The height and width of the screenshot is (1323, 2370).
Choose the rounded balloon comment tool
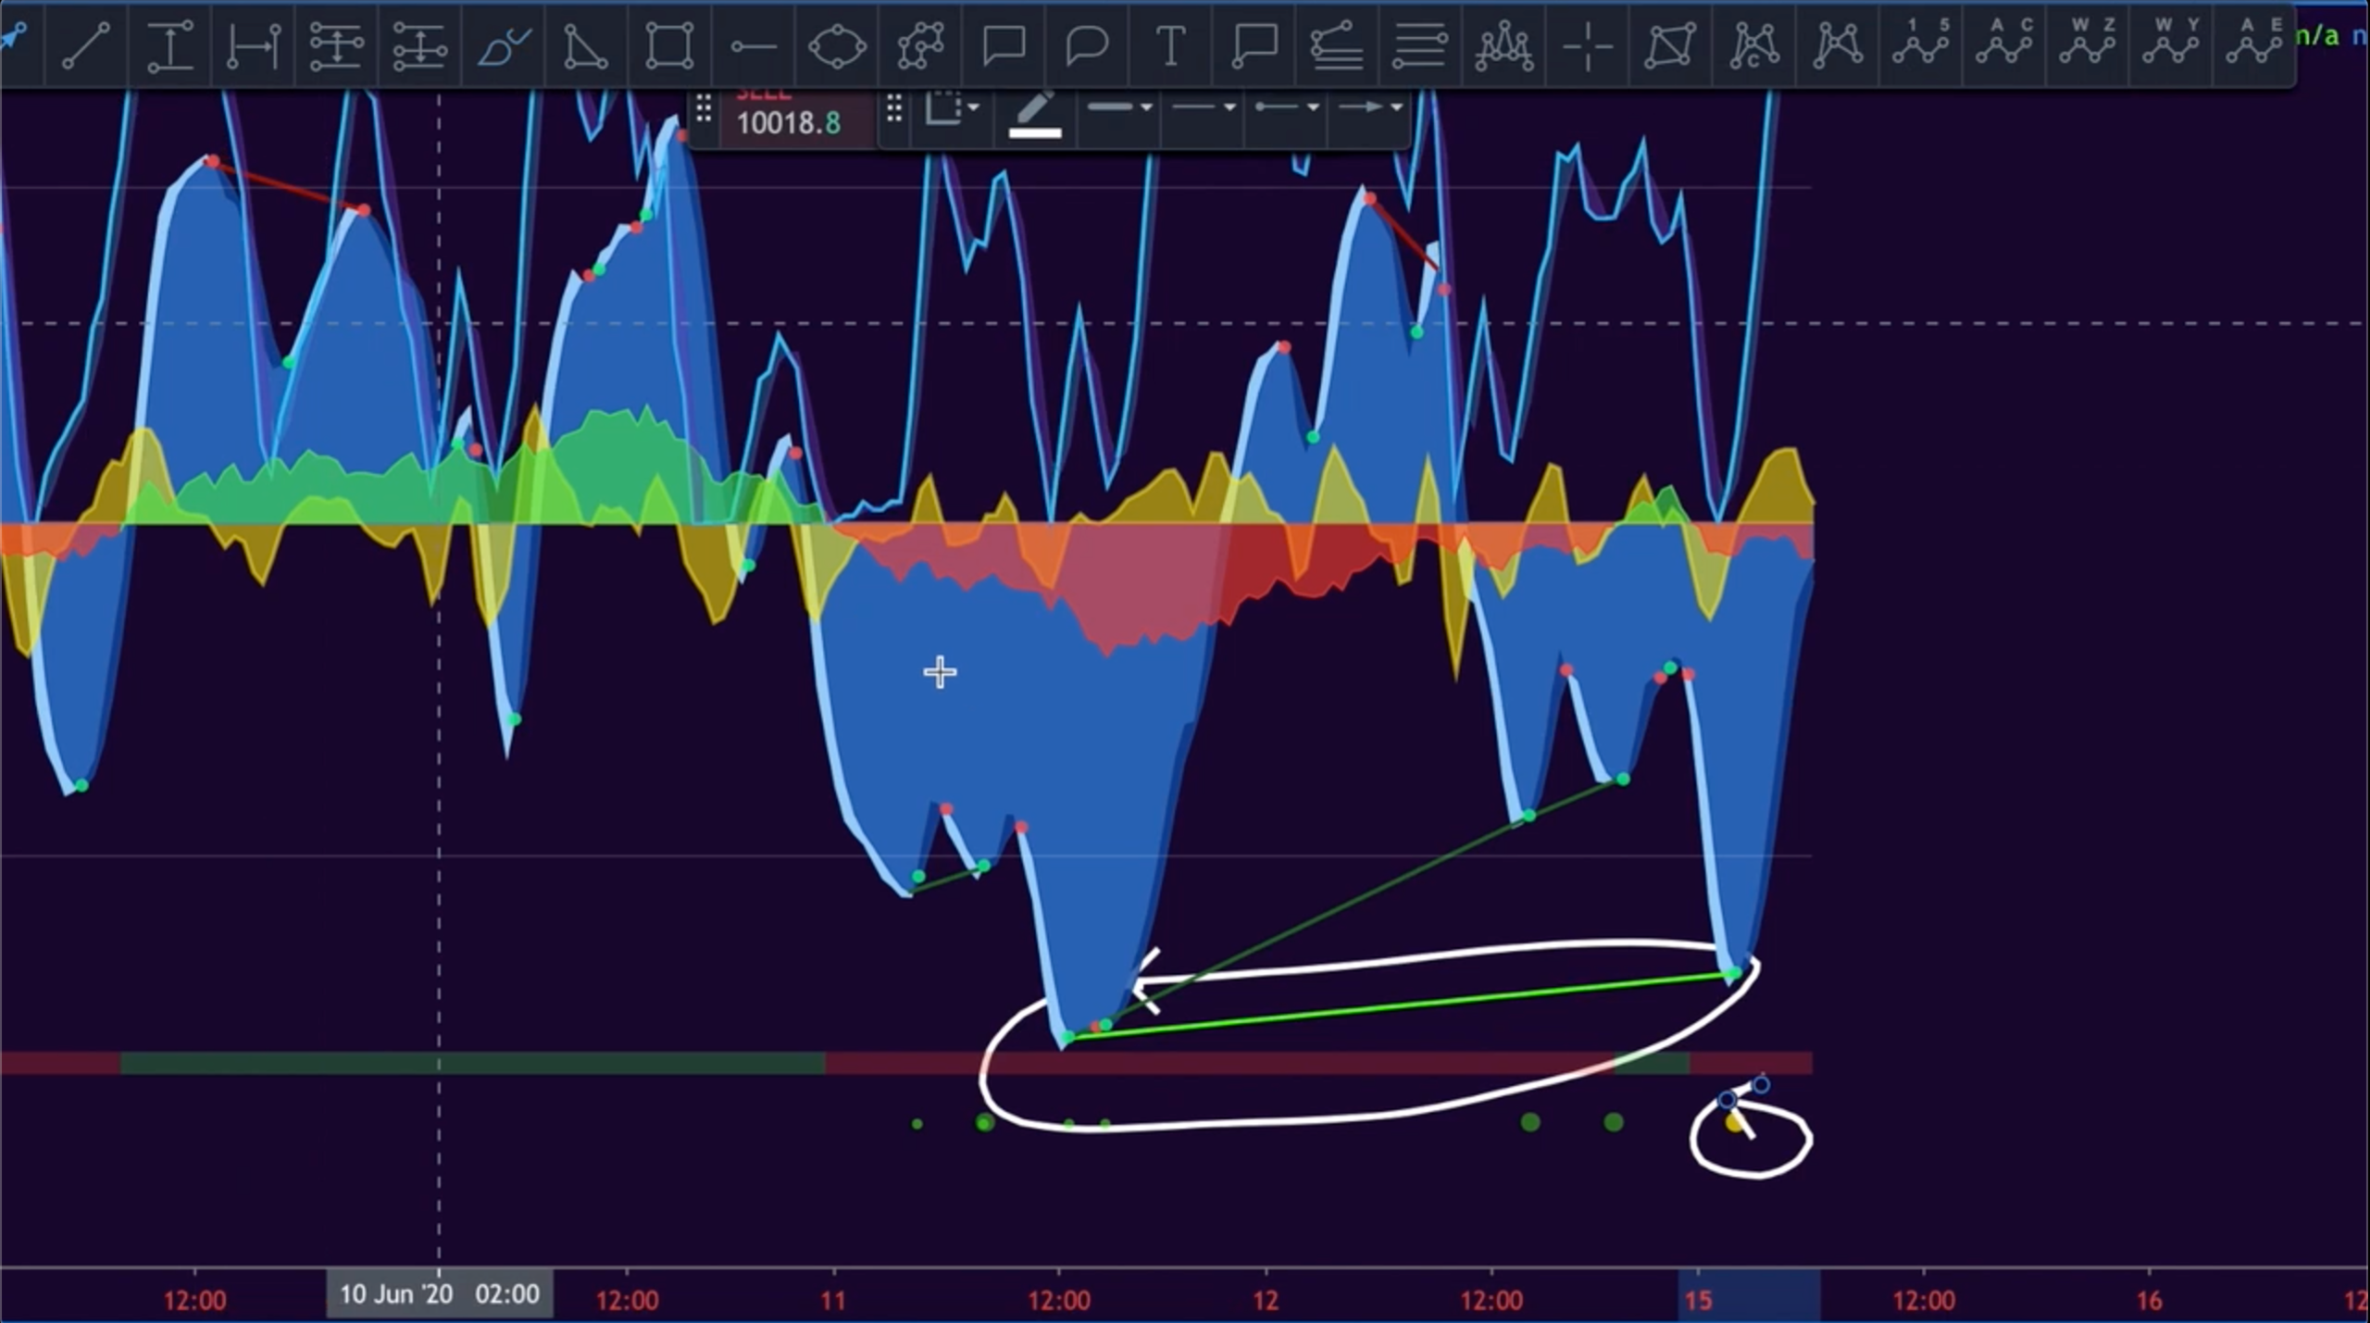[x=1086, y=45]
